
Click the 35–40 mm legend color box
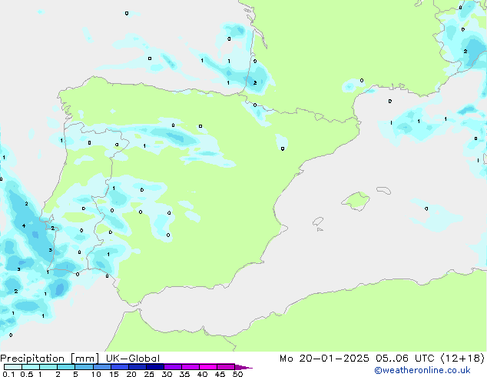pos(190,367)
